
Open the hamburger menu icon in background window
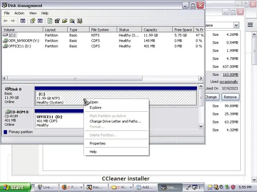[250, 25]
